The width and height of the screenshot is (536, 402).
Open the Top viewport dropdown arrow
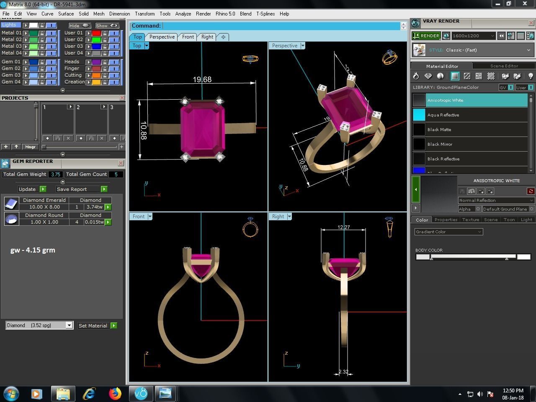147,46
